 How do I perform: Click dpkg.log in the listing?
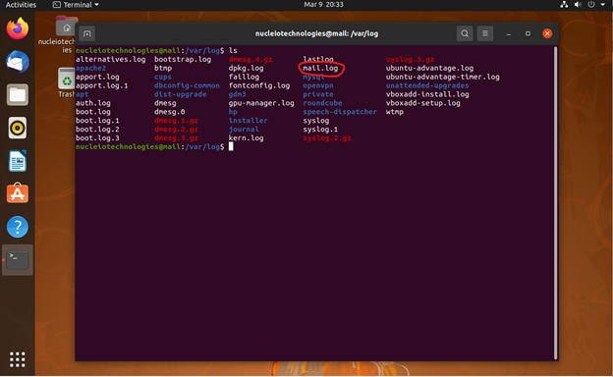(x=246, y=69)
